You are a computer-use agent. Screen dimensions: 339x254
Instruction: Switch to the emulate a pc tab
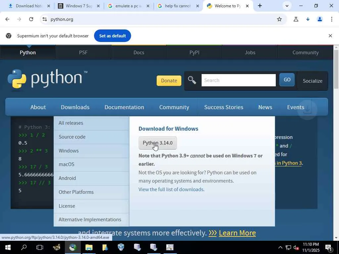(x=128, y=6)
